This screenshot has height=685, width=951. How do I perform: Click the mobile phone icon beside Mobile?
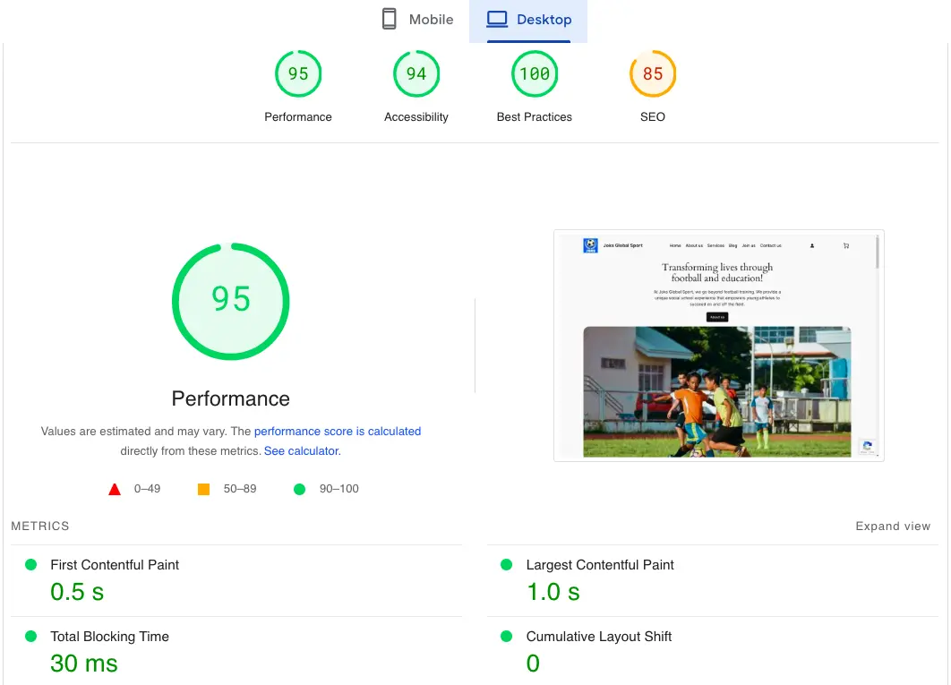pos(389,18)
